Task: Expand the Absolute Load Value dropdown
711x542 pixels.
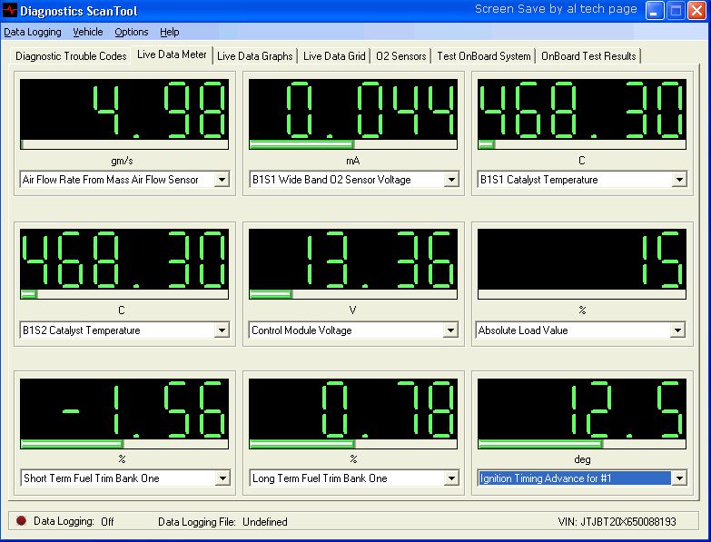Action: click(x=677, y=330)
